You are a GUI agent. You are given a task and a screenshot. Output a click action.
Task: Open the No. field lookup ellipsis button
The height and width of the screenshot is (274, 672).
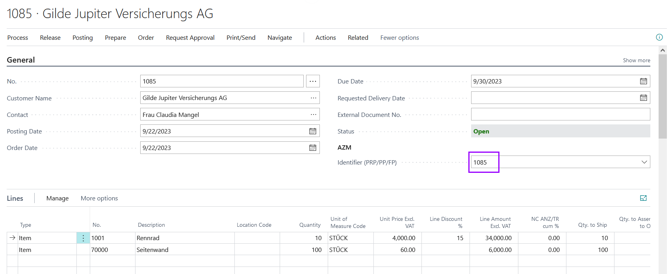point(313,81)
